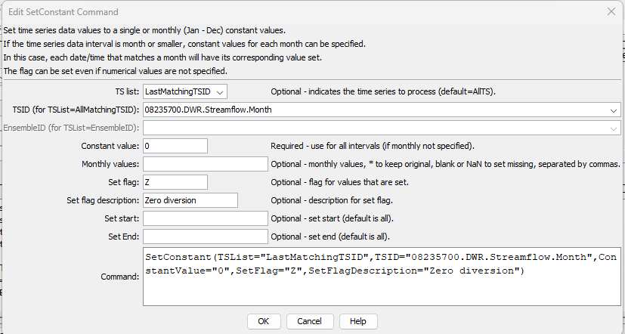Click the 'Set End:' label
This screenshot has width=625, height=334.
[x=124, y=237]
